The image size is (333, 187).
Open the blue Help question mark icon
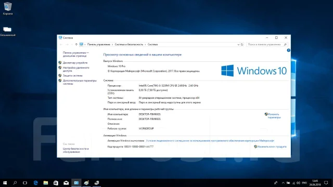288,50
